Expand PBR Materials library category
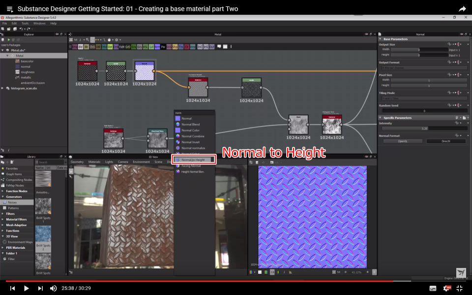 (3, 248)
